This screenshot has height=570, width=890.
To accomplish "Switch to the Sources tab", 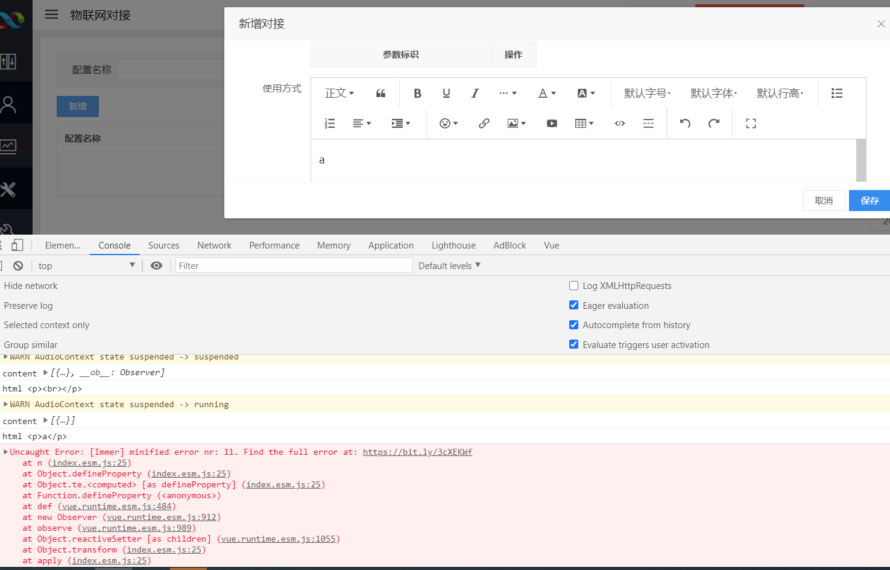I will [164, 245].
